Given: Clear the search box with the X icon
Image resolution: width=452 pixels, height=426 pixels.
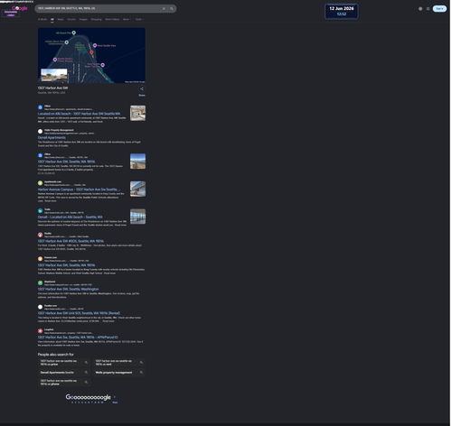Looking at the screenshot, I should tap(164, 9).
